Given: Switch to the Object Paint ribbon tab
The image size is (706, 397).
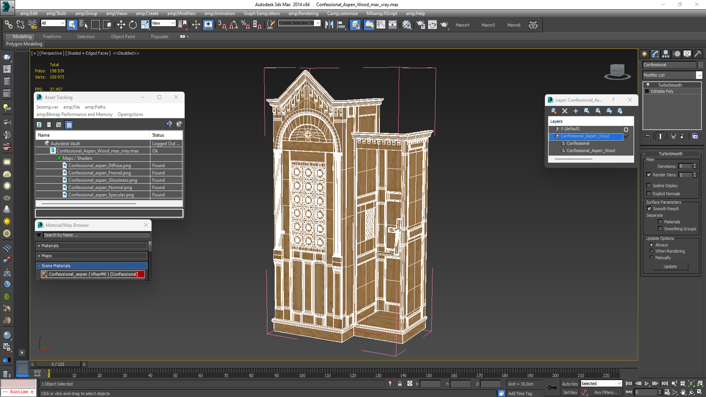Looking at the screenshot, I should click(123, 36).
